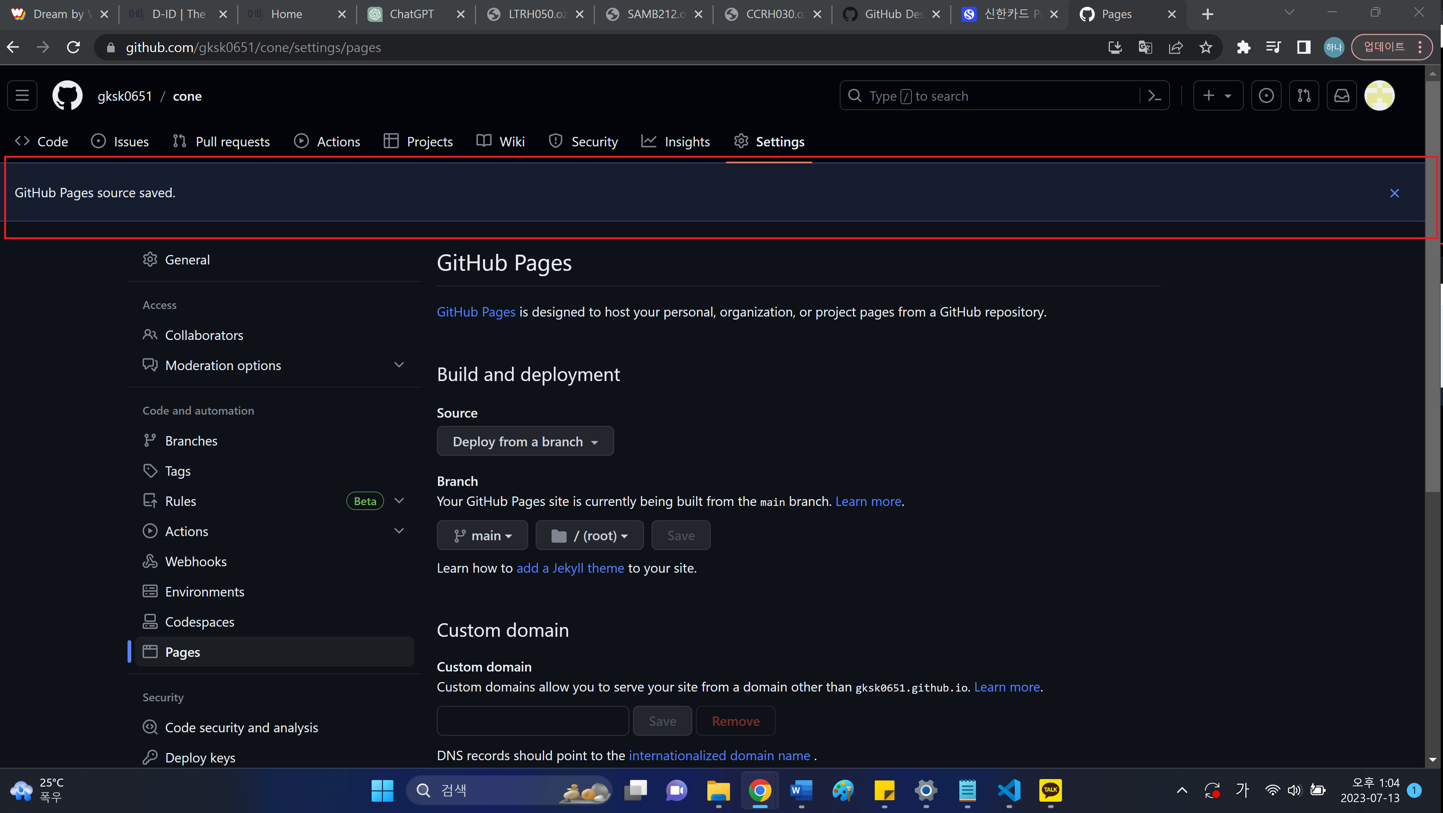The image size is (1443, 813).
Task: Launch Visual Studio Code from taskbar
Action: (1009, 791)
